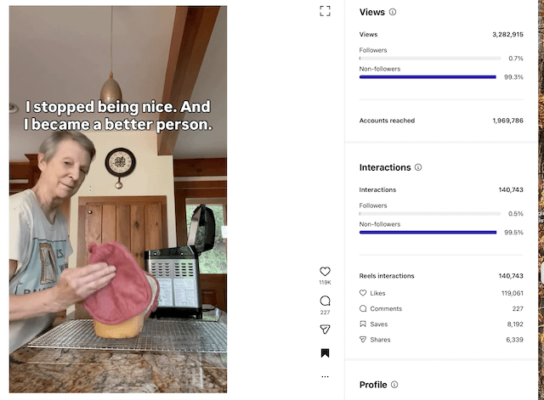Click the Interactions non-followers progress bar

tap(428, 232)
